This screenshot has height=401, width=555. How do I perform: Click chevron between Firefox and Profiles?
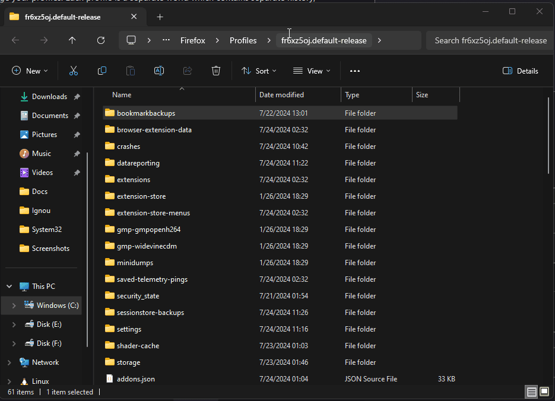[x=217, y=40]
